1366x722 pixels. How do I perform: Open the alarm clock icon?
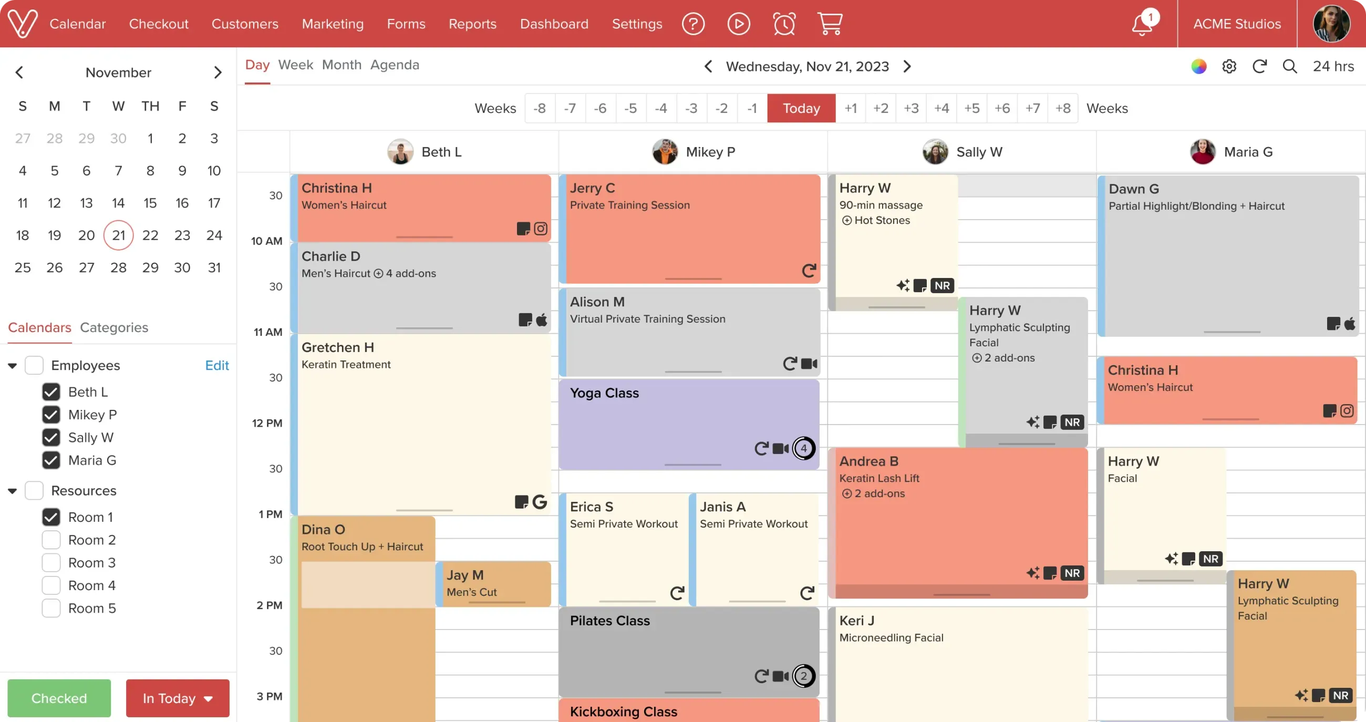pos(784,24)
